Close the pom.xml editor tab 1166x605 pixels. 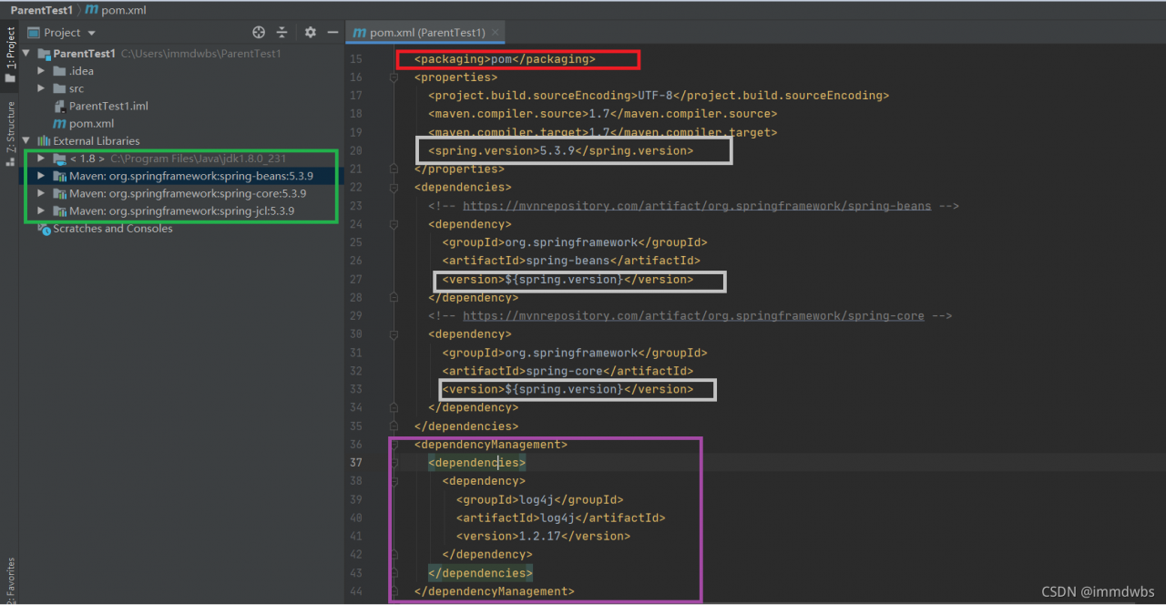tap(496, 33)
